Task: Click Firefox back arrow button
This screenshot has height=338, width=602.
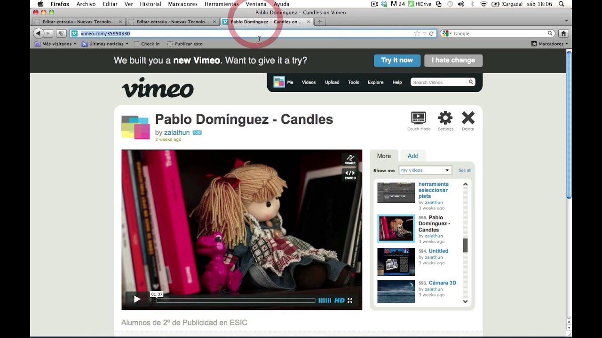Action: pos(39,33)
